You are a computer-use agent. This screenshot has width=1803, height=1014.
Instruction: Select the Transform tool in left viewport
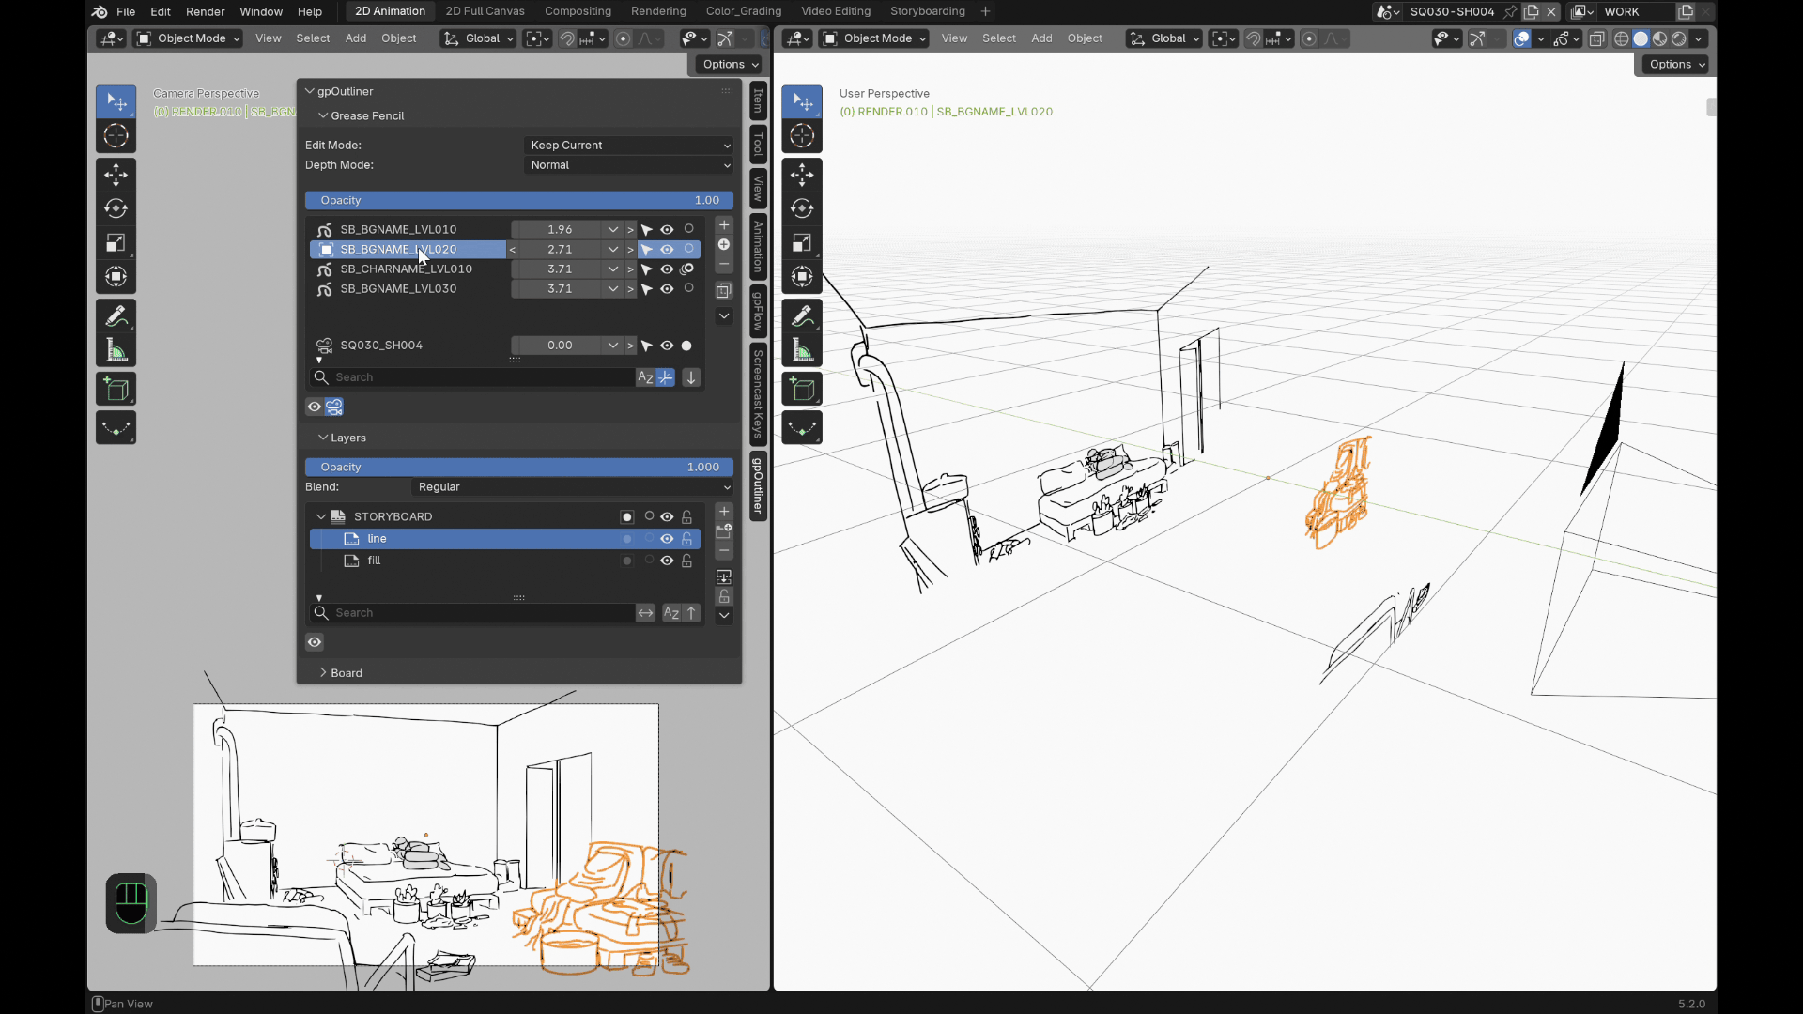[x=116, y=277]
